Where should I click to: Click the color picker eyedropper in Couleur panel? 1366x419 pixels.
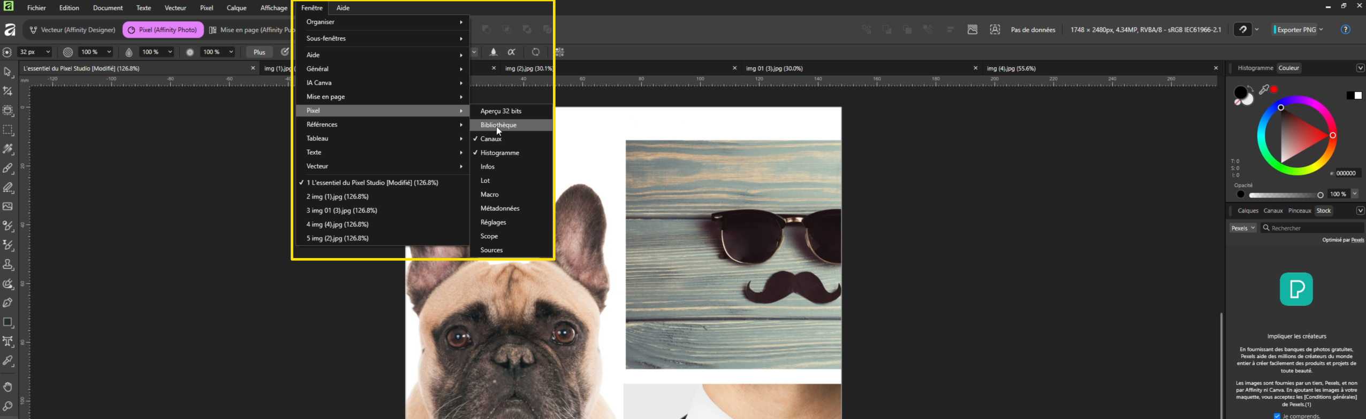[1264, 90]
